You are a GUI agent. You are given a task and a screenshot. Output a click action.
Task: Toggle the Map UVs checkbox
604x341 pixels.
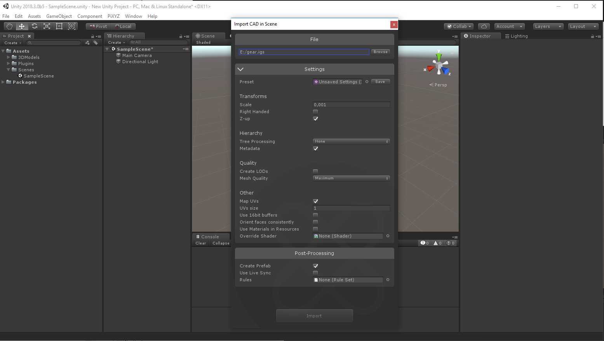315,201
